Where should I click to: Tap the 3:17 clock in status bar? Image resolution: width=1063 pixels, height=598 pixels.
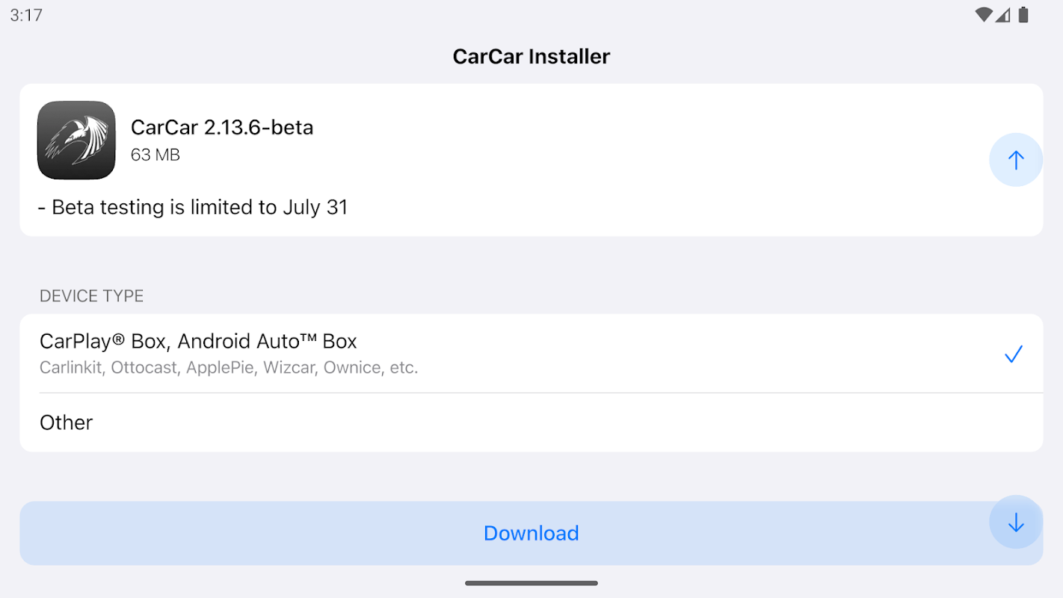[x=26, y=15]
